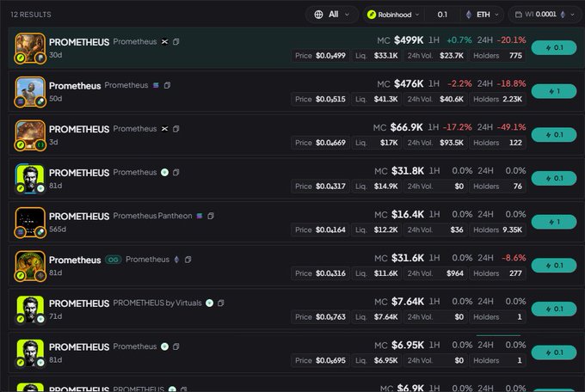The height and width of the screenshot is (392, 585).
Task: Click the 0.1 quick-buy amount field
Action: point(442,15)
